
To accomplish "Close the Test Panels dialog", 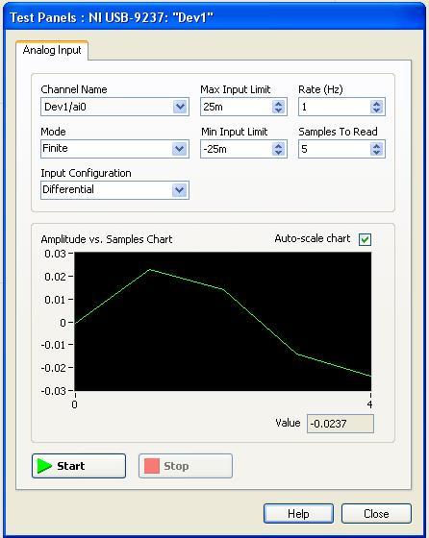I will point(376,514).
